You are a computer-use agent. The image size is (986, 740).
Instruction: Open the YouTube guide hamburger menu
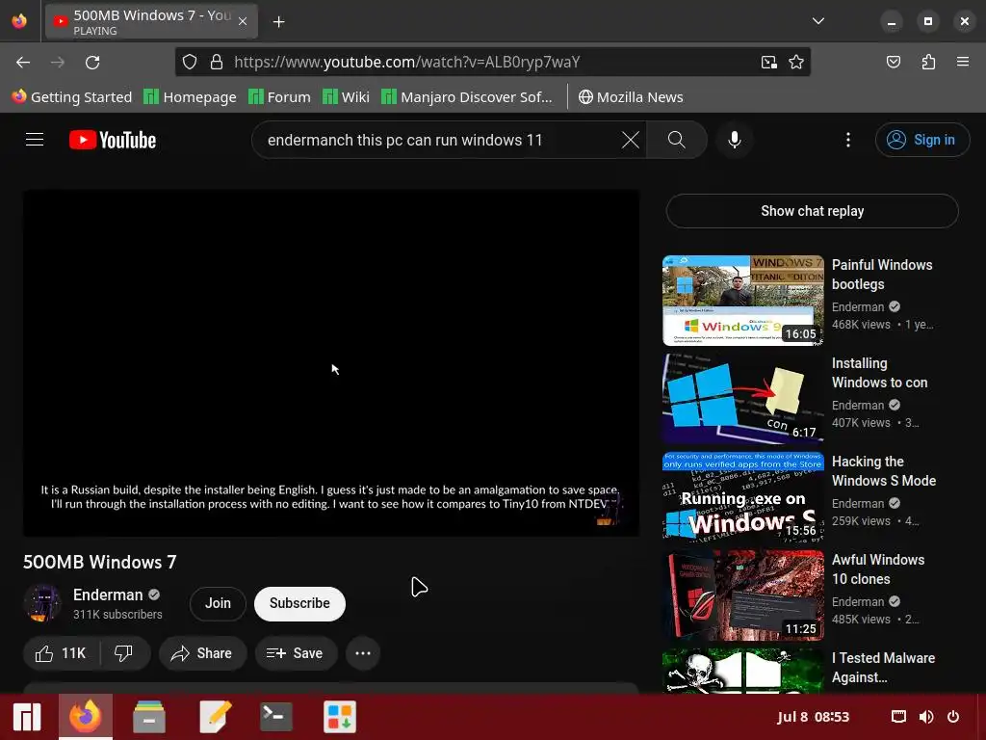pyautogui.click(x=35, y=140)
